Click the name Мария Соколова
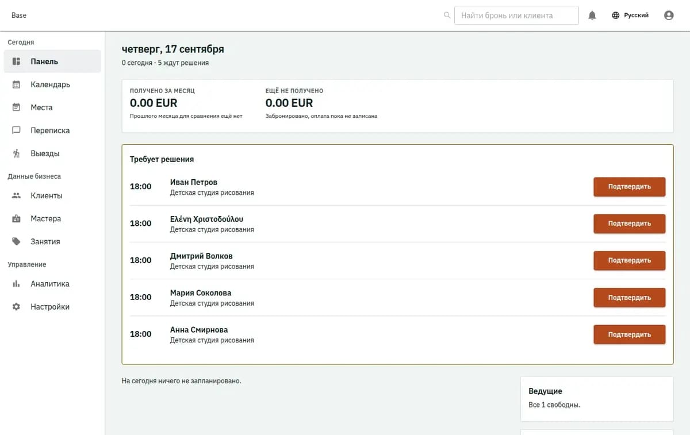 pyautogui.click(x=201, y=292)
